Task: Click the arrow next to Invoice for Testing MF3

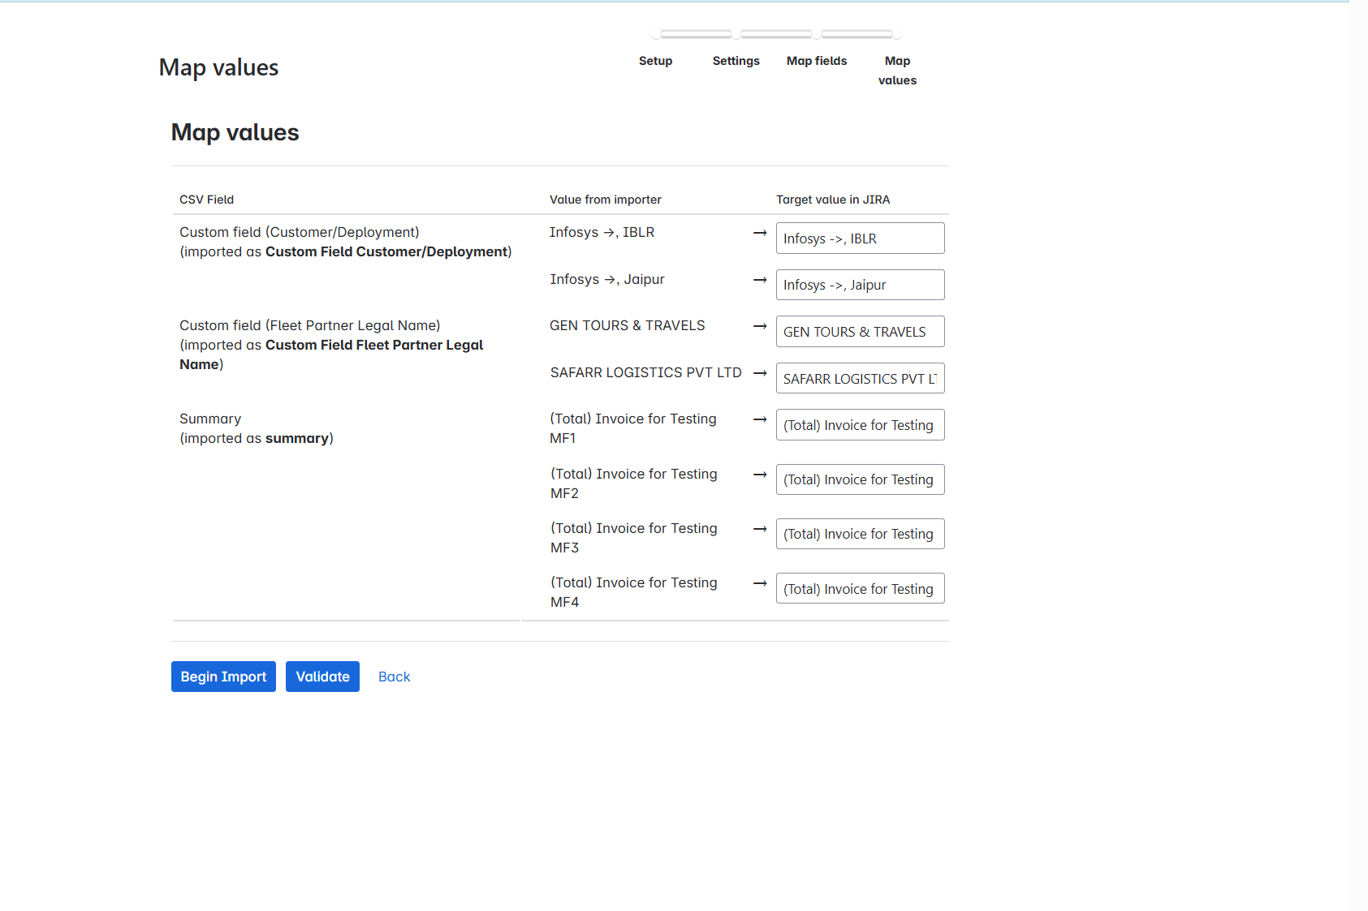Action: click(760, 529)
